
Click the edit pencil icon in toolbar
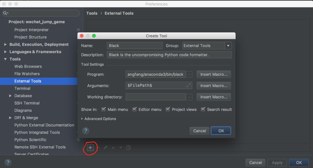(105, 148)
